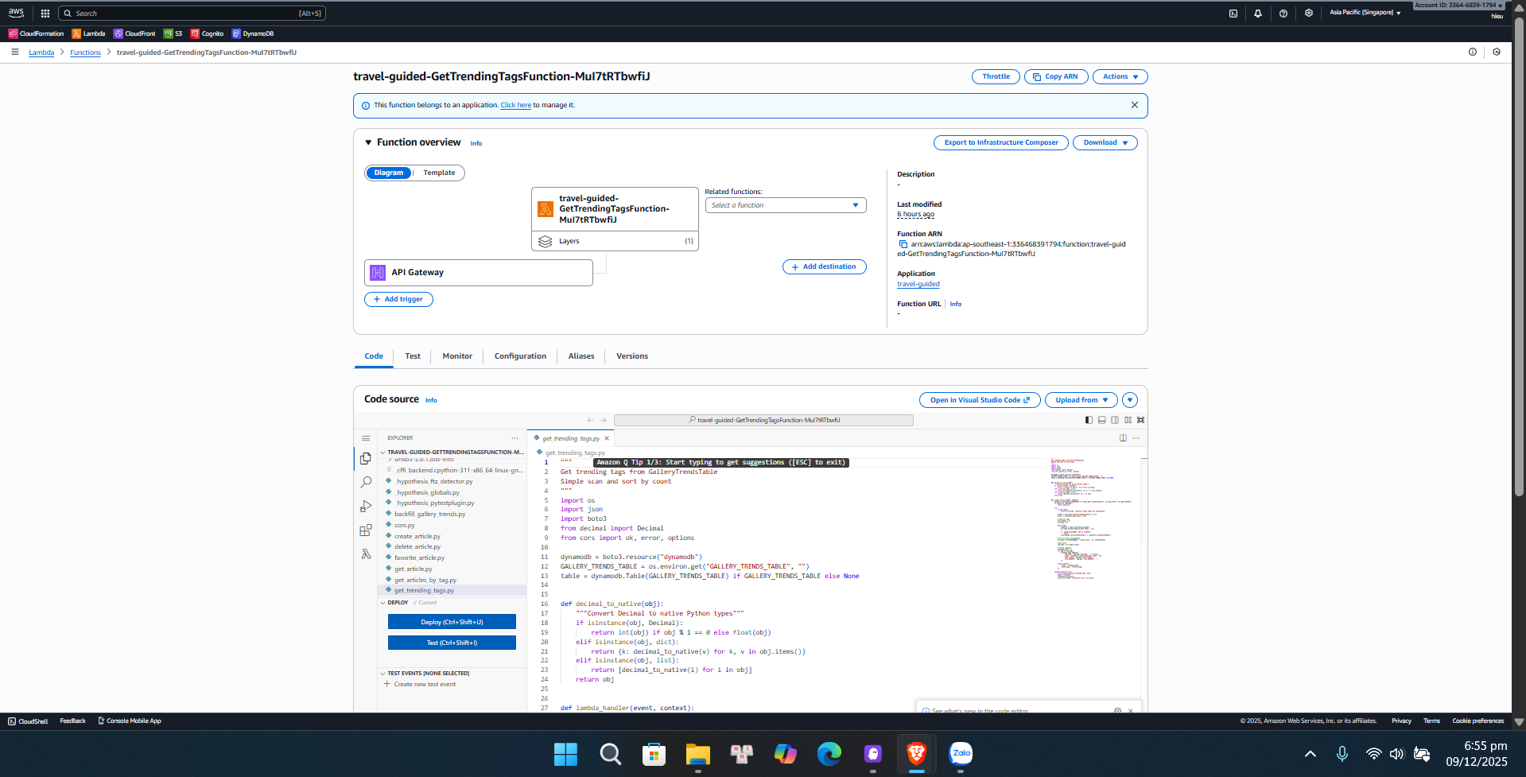Open AWS notifications bell icon
Screen dimensions: 1526x777
point(1257,13)
